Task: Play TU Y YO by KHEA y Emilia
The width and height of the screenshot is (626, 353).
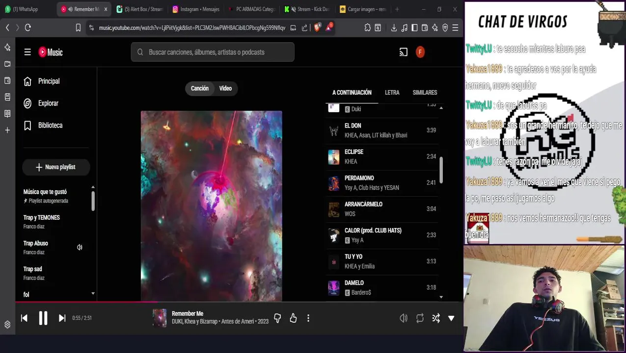Action: click(x=382, y=262)
